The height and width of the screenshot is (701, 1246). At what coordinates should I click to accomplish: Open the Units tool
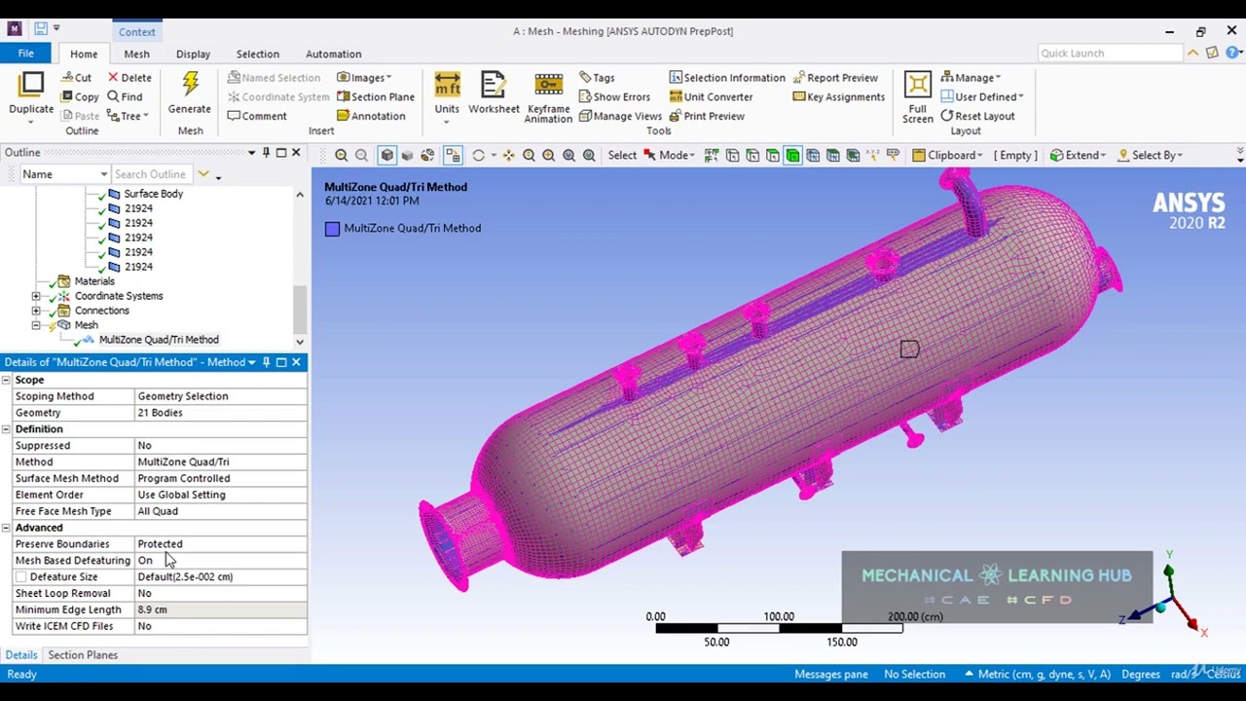(447, 94)
